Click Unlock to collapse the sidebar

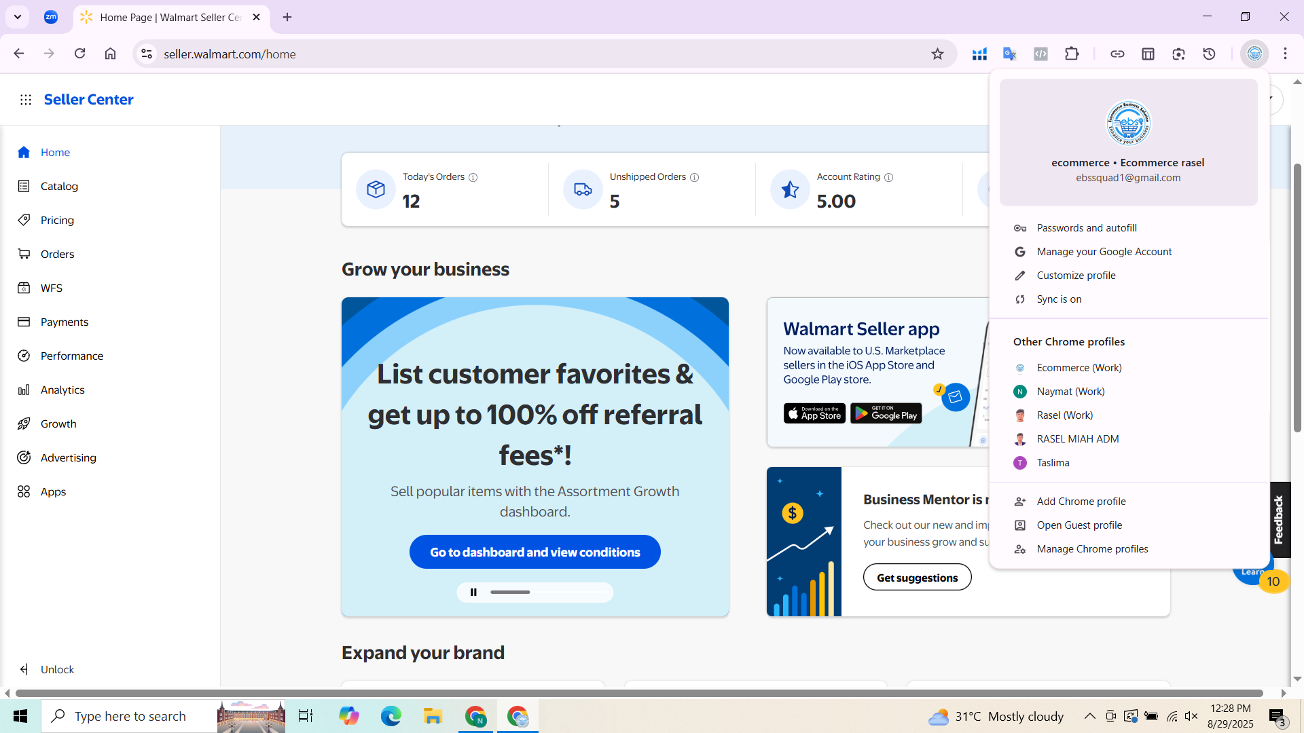click(x=46, y=669)
